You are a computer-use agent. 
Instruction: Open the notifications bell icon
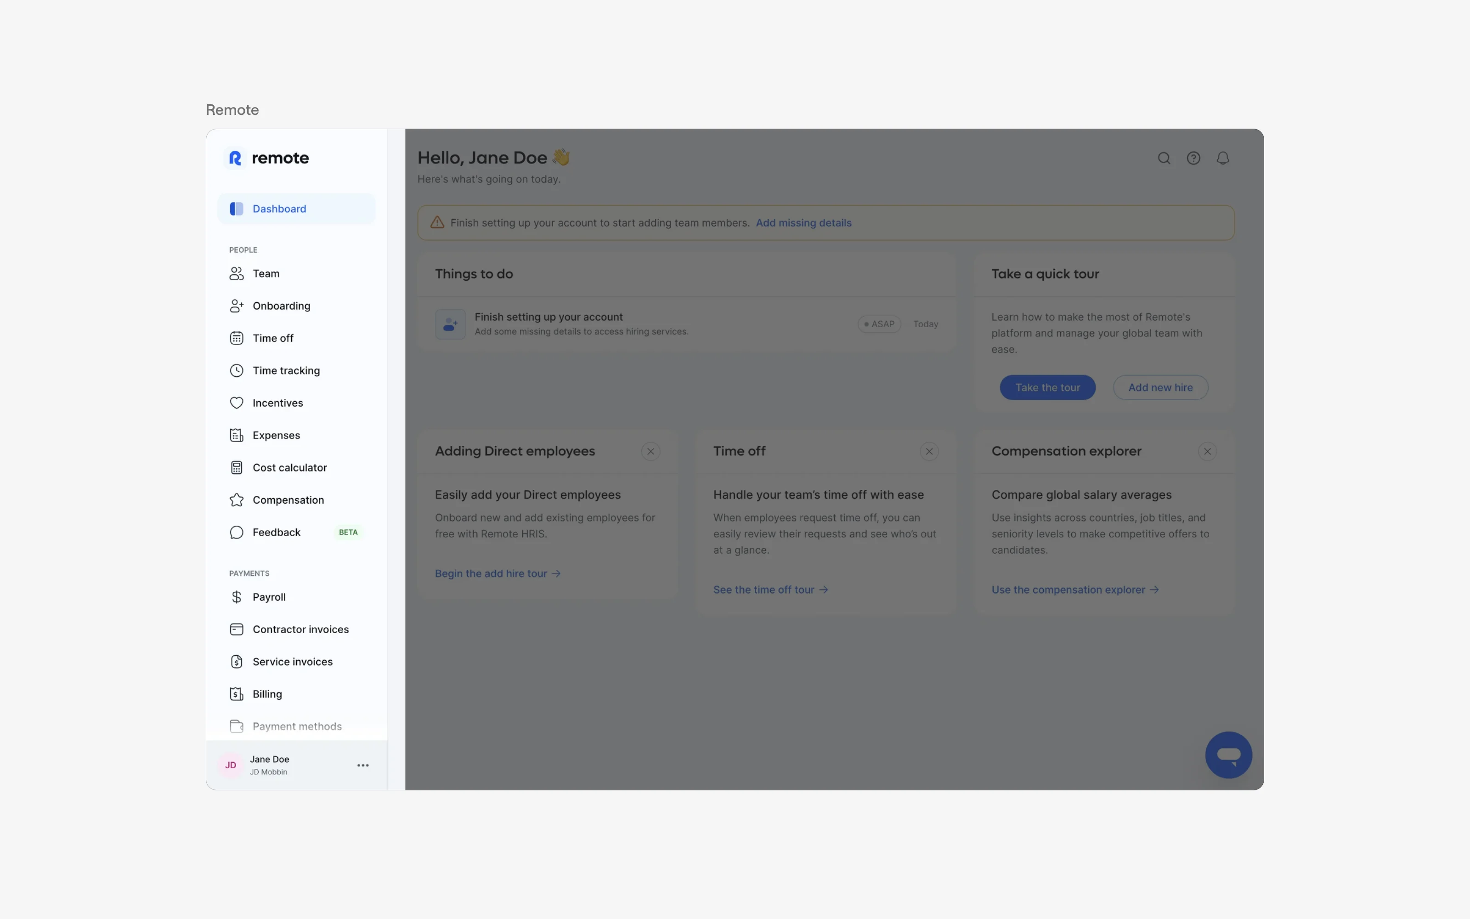1223,158
